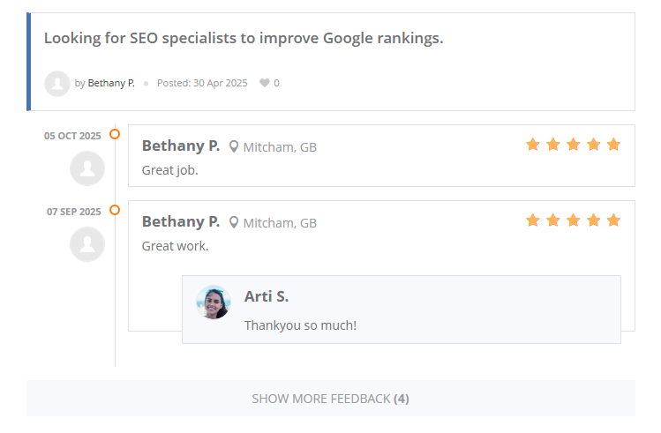Click avatar under 07 SEP 2025 date
This screenshot has height=433, width=661.
point(87,244)
